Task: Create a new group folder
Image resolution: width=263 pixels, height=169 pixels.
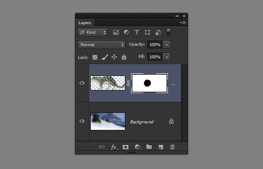Action: 149,147
